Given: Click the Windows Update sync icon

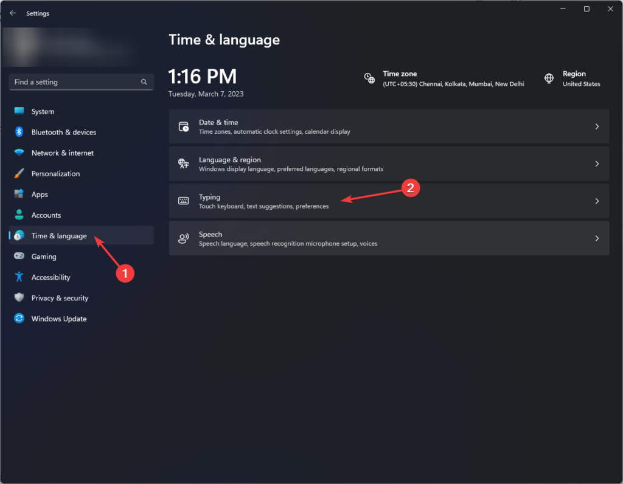Looking at the screenshot, I should point(19,318).
